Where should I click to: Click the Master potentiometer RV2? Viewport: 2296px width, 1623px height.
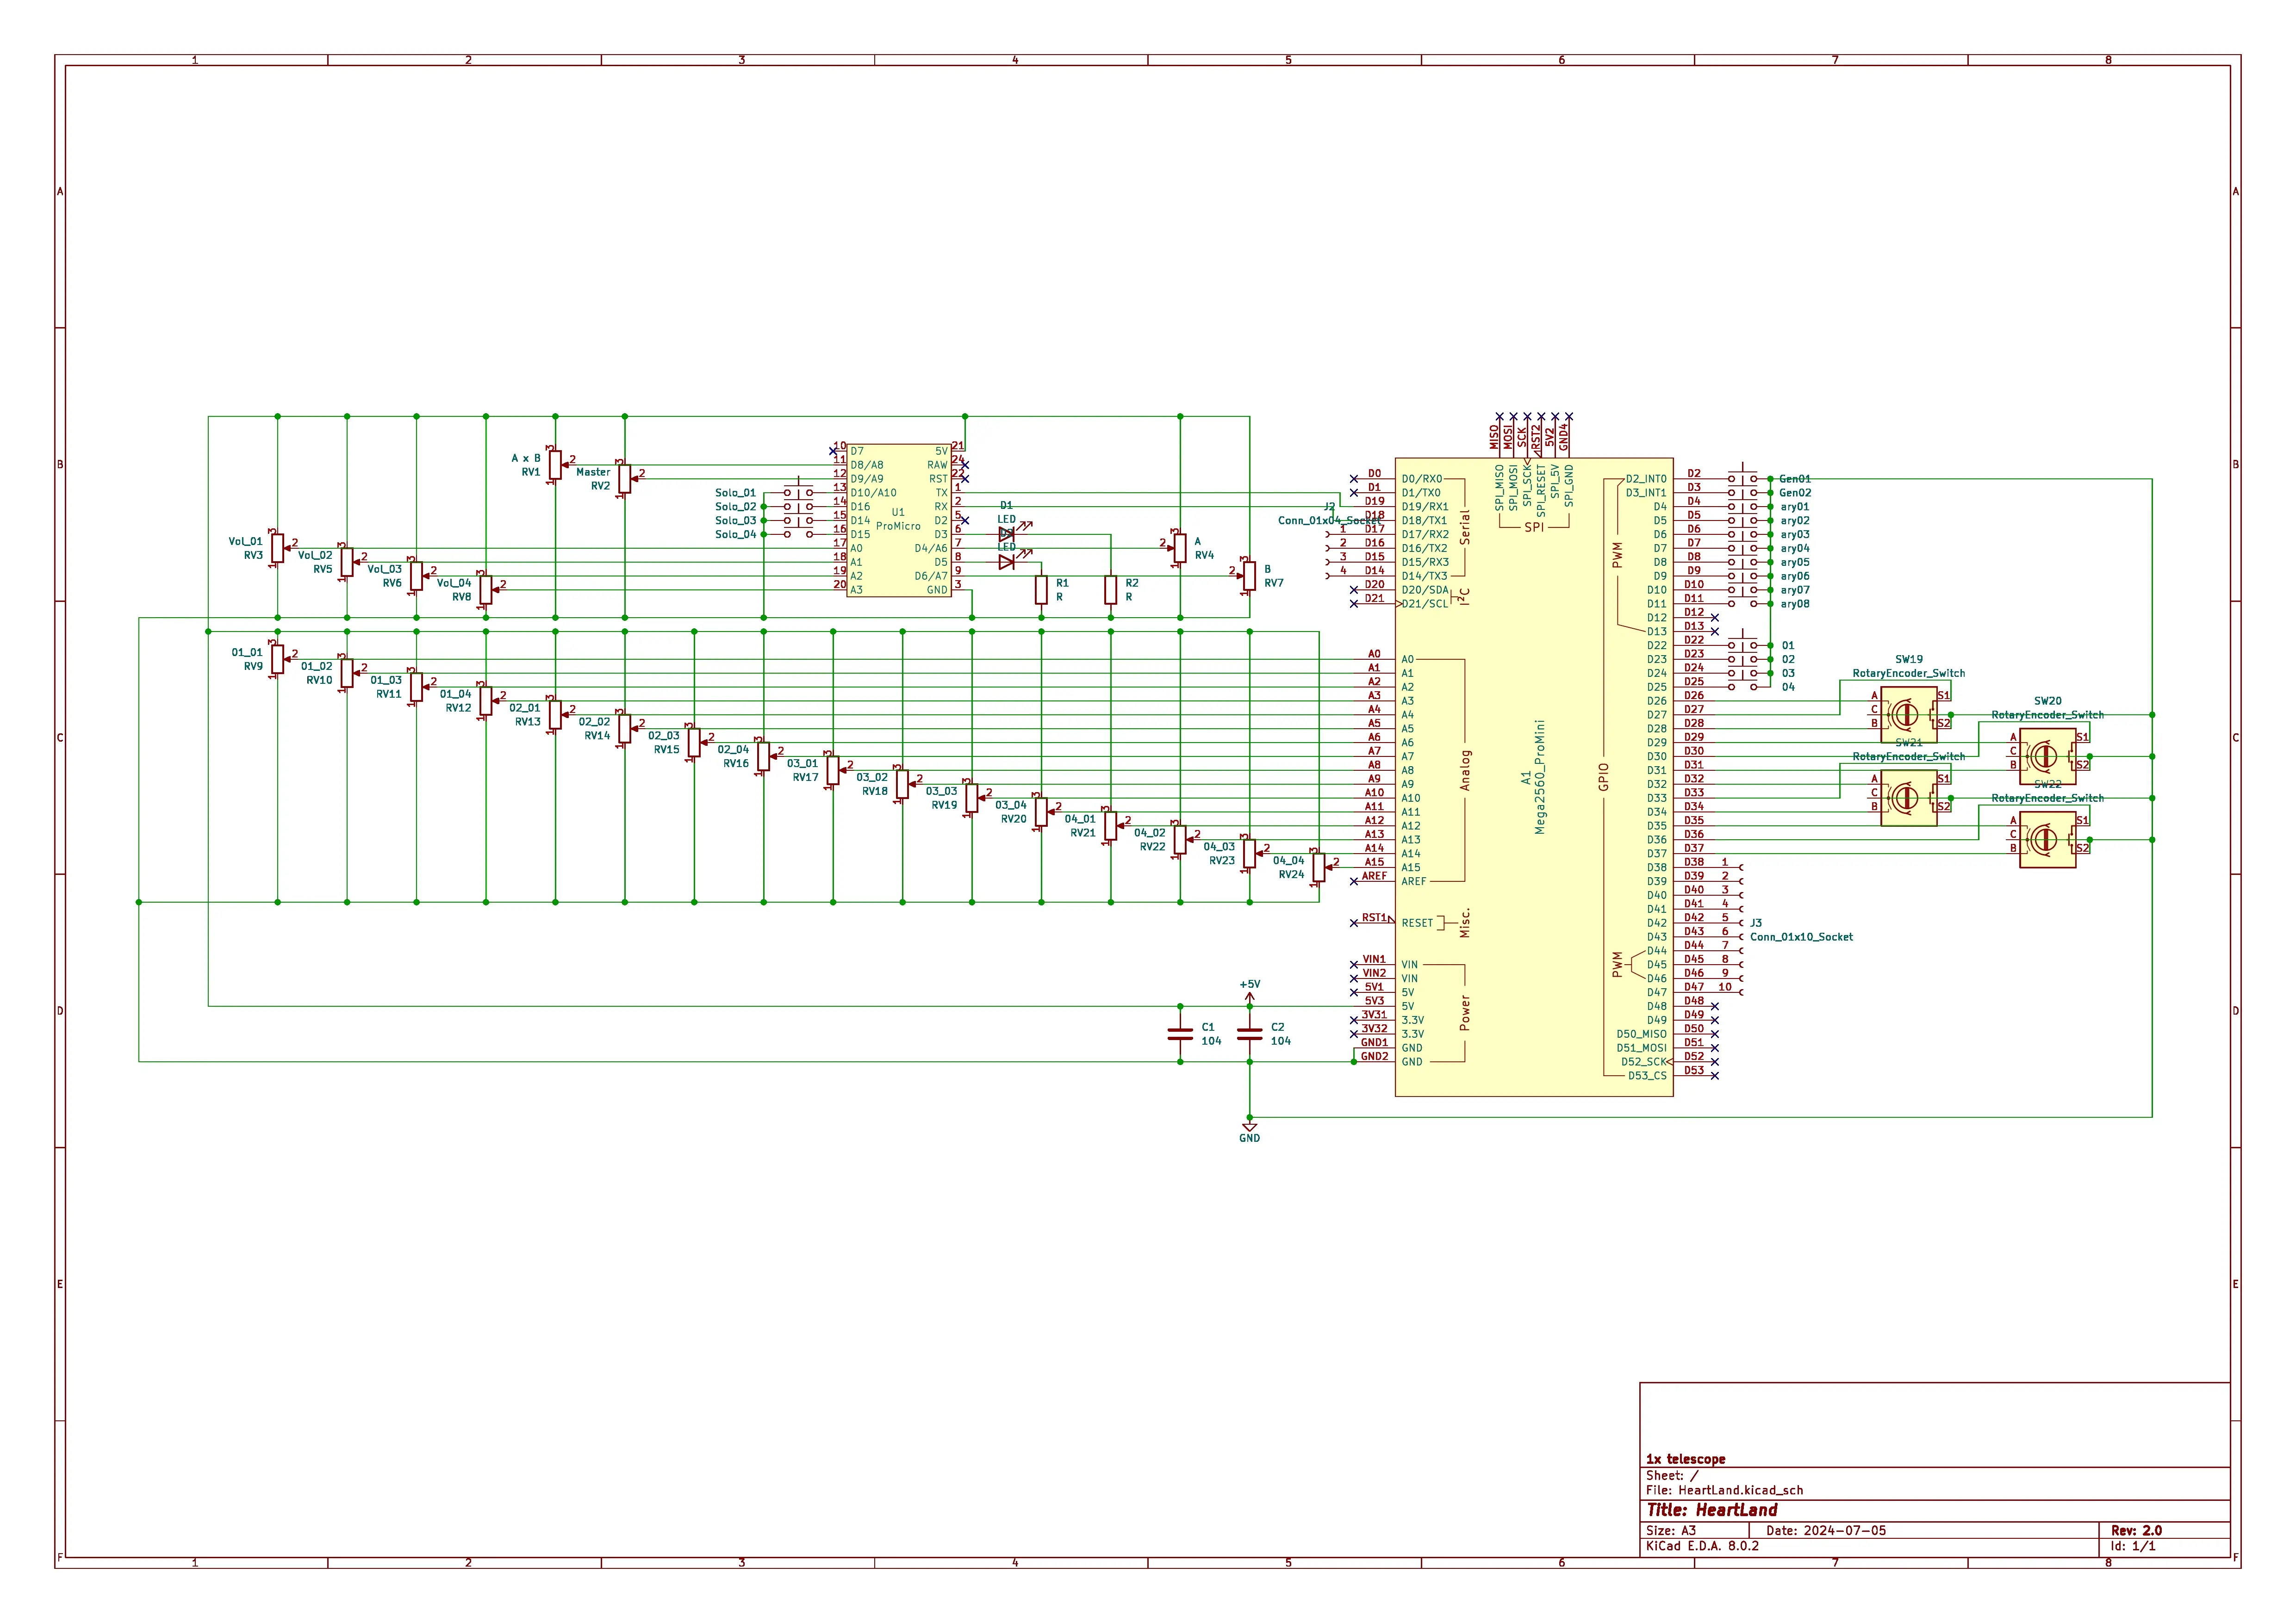pos(624,479)
